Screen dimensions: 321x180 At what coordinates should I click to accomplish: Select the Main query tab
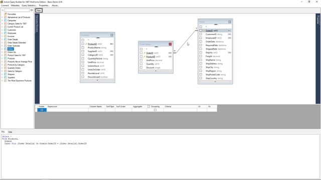click(x=39, y=10)
